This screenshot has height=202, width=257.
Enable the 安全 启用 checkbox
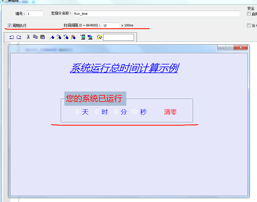point(249,14)
